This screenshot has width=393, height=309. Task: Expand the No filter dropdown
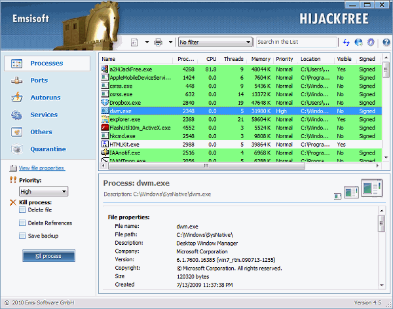(x=215, y=42)
